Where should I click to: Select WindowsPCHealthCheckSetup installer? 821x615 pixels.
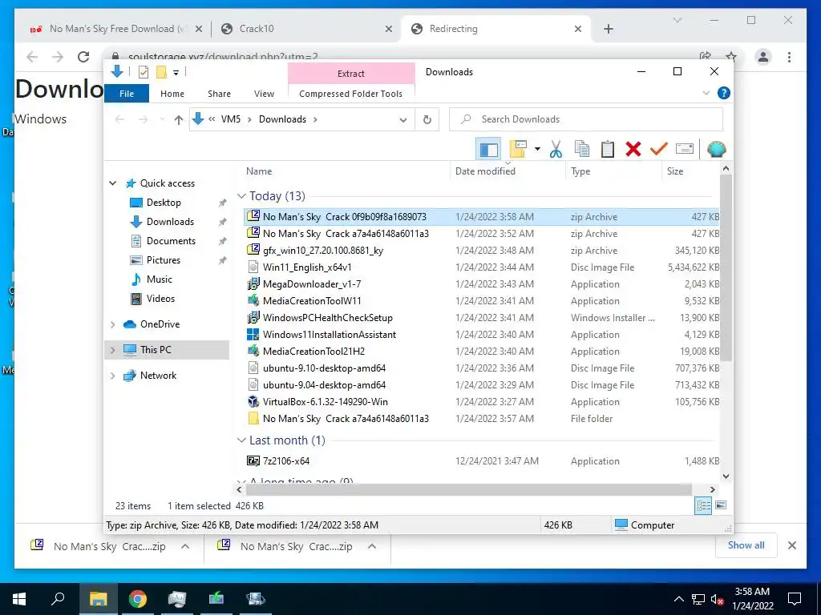[x=482, y=317]
